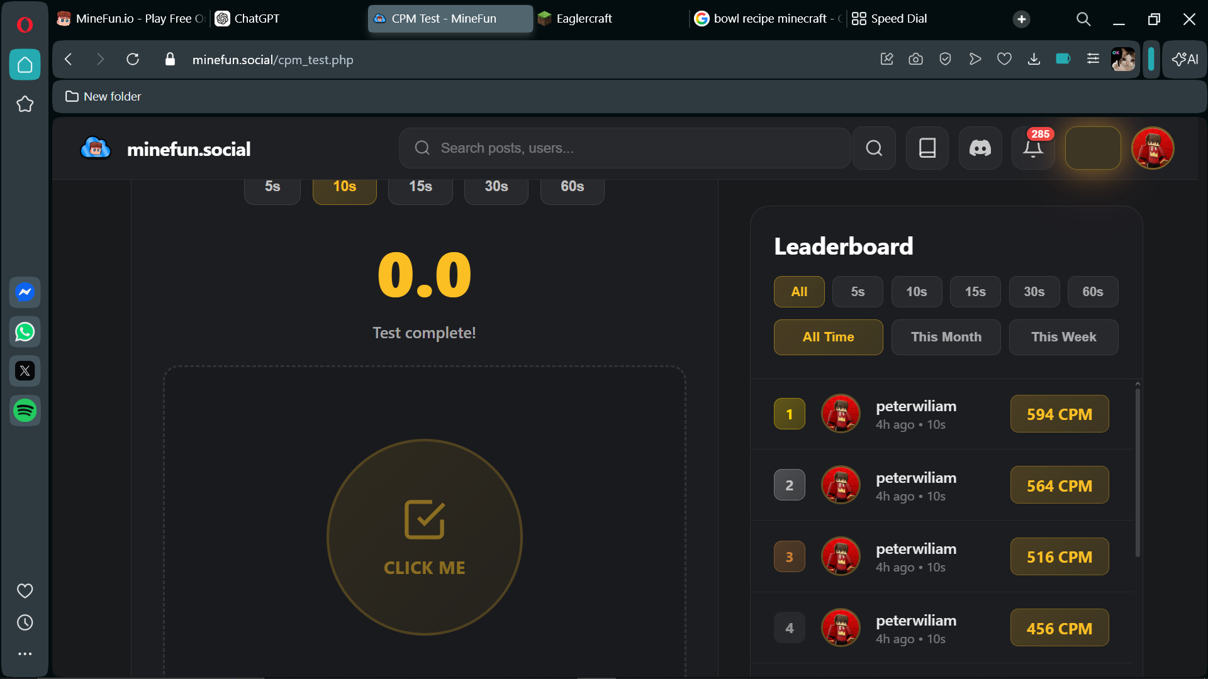Open the sidebar three-dots more menu
The width and height of the screenshot is (1208, 679).
(x=25, y=654)
